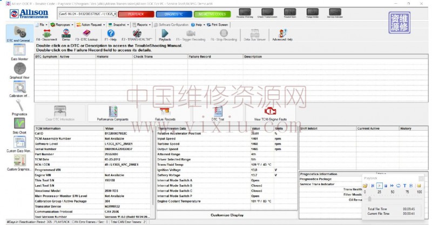The height and width of the screenshot is (225, 432).
Task: Click F5 Trigger Recording icon
Action: click(191, 35)
